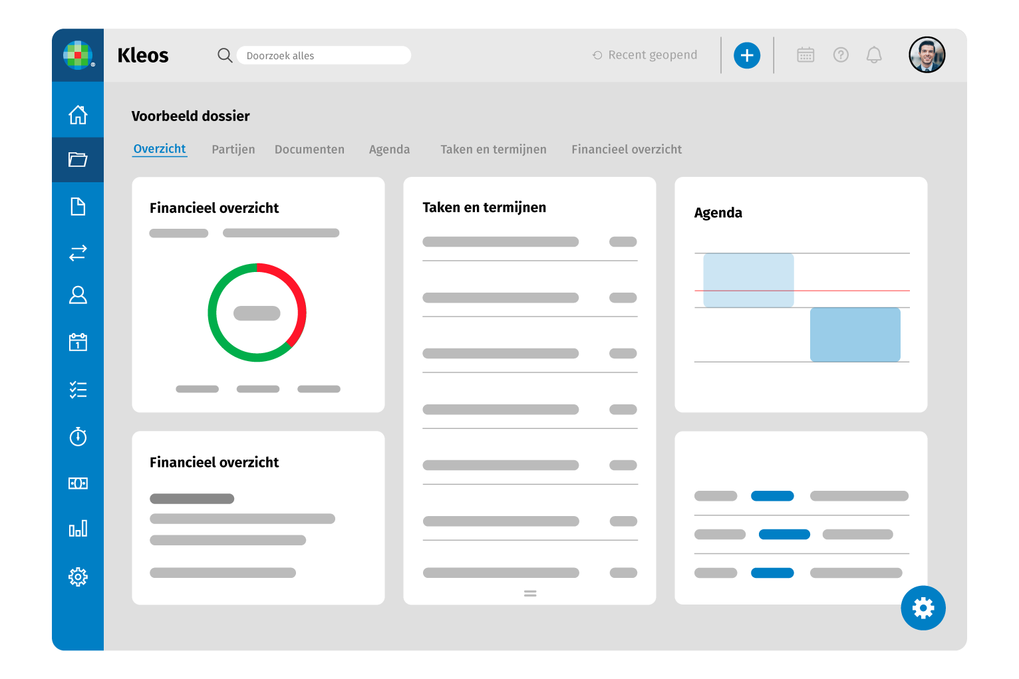Open the sidebar calendar icon
The height and width of the screenshot is (679, 1019).
click(x=78, y=342)
